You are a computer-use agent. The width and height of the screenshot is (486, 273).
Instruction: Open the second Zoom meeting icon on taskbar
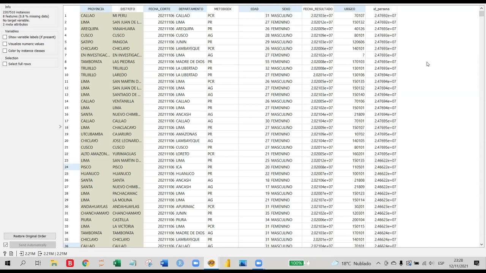[x=259, y=263]
